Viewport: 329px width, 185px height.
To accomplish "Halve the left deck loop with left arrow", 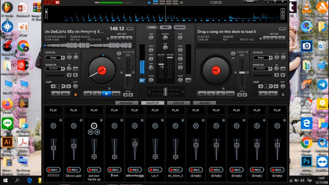I will point(53,86).
